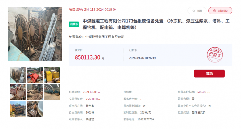
Task: Click the 是否含税 label
Action: (x=184, y=99)
